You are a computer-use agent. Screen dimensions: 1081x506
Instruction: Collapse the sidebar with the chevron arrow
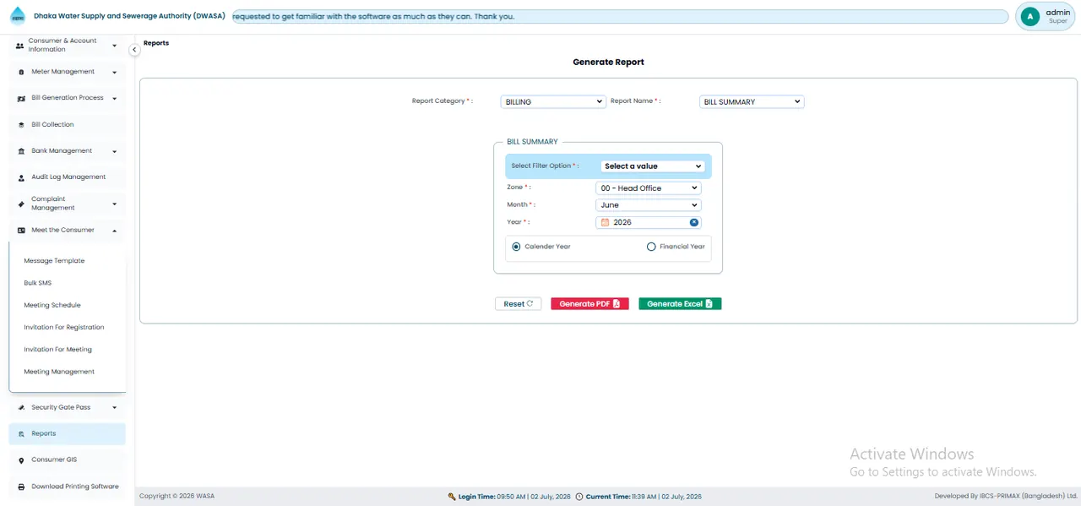point(134,50)
